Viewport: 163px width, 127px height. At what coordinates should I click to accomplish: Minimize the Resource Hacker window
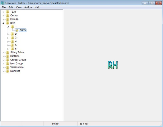(145, 3)
